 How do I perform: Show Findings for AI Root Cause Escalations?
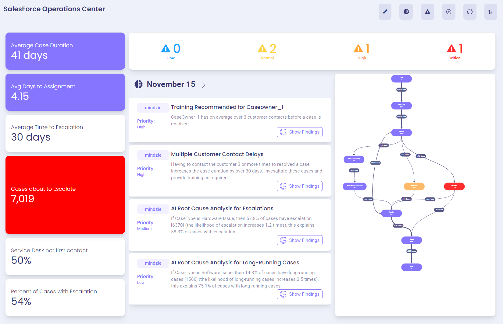click(x=300, y=240)
